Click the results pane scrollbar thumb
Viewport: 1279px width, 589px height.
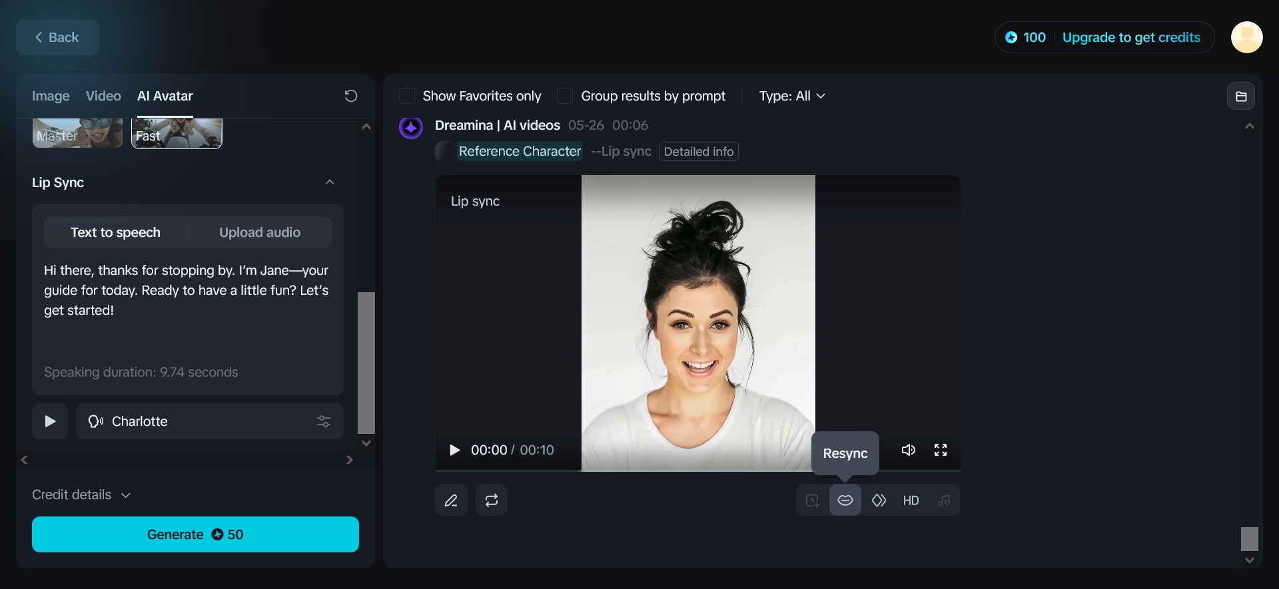pyautogui.click(x=1250, y=539)
